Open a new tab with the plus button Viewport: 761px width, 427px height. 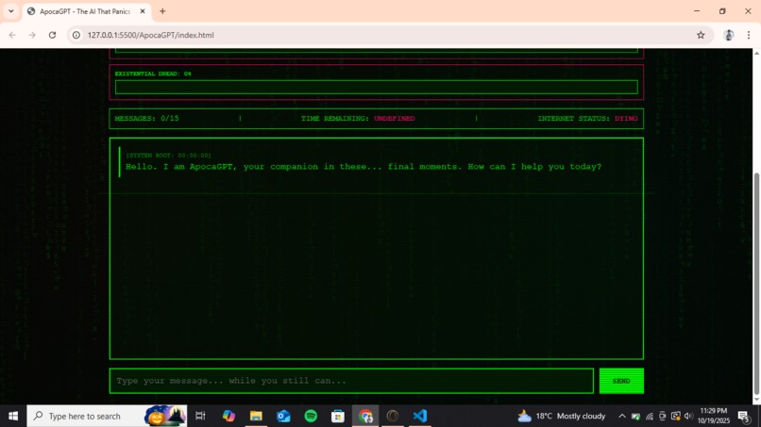pyautogui.click(x=162, y=11)
